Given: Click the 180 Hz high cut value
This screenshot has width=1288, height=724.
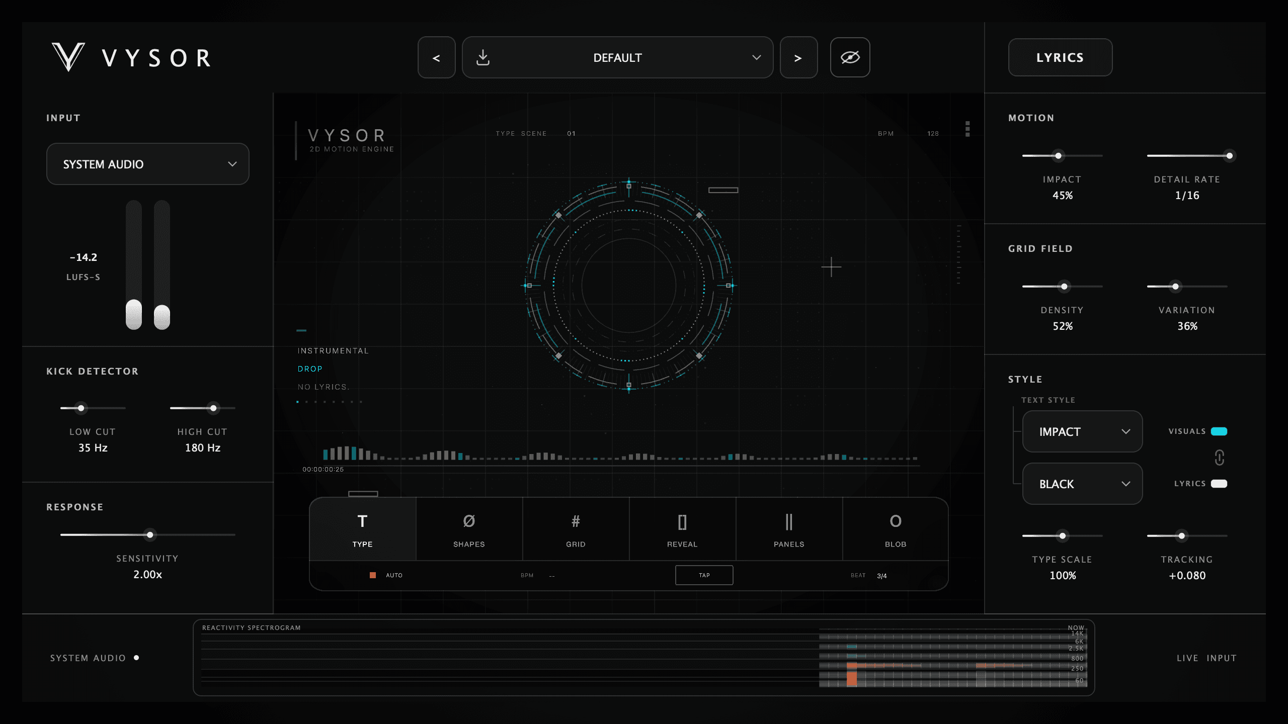Looking at the screenshot, I should 203,448.
